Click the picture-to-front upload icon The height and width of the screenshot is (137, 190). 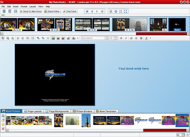(x=68, y=38)
